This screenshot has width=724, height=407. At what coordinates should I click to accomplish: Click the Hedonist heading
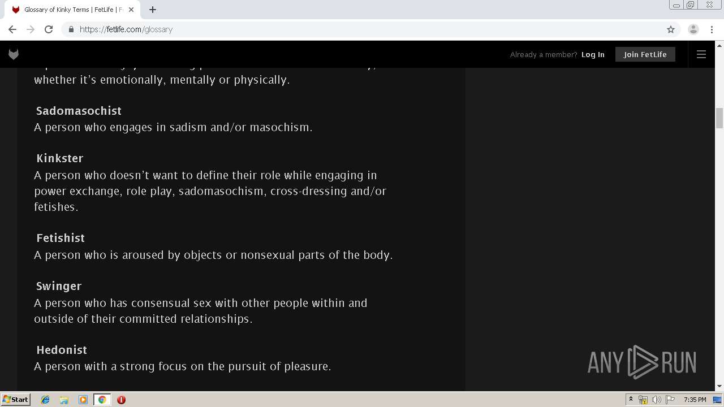(x=61, y=350)
